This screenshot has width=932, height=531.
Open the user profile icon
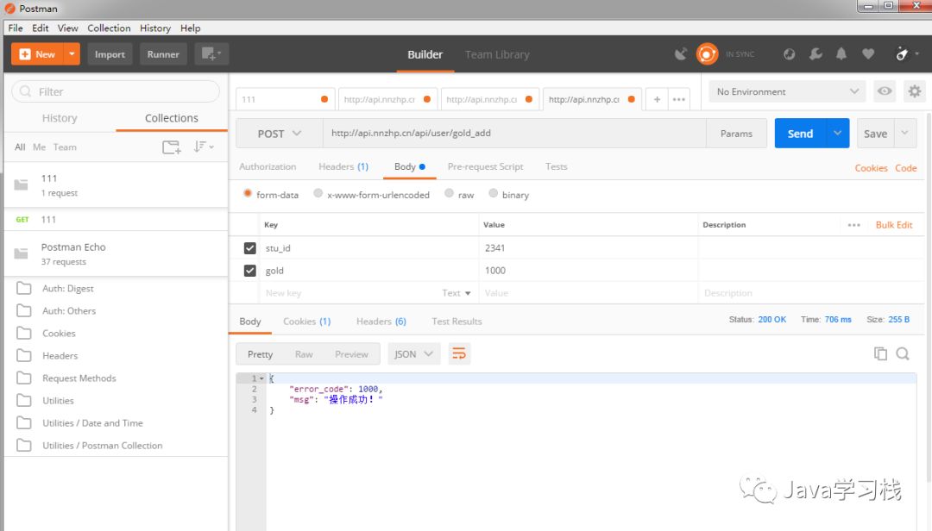(903, 54)
